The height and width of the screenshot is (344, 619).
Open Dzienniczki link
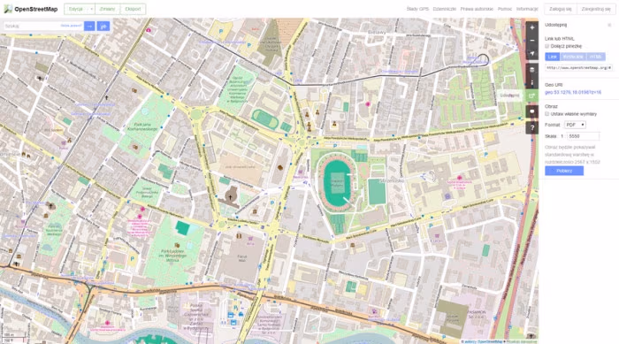tap(445, 9)
